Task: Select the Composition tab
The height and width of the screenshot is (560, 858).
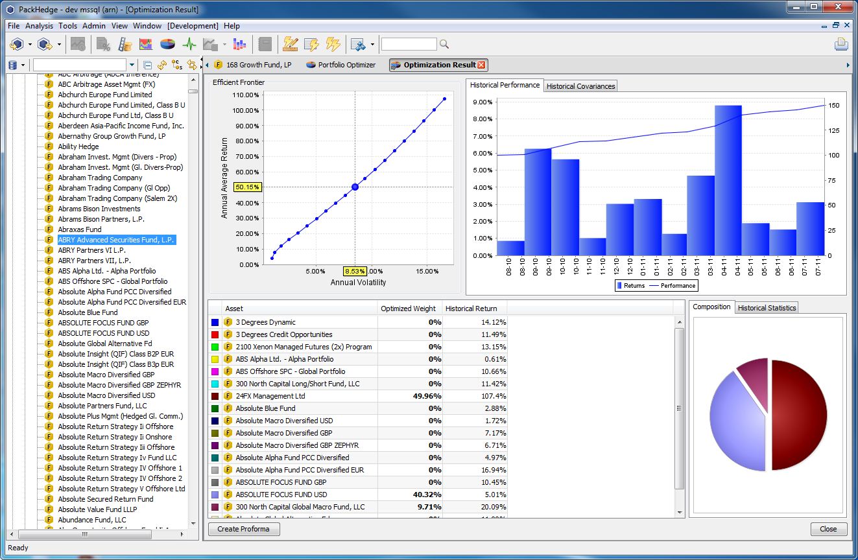Action: pos(712,307)
